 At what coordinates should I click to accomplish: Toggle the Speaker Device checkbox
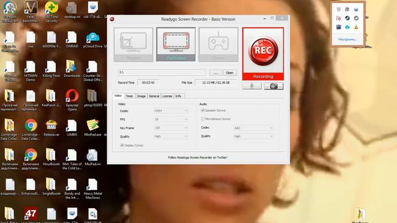[x=203, y=110]
